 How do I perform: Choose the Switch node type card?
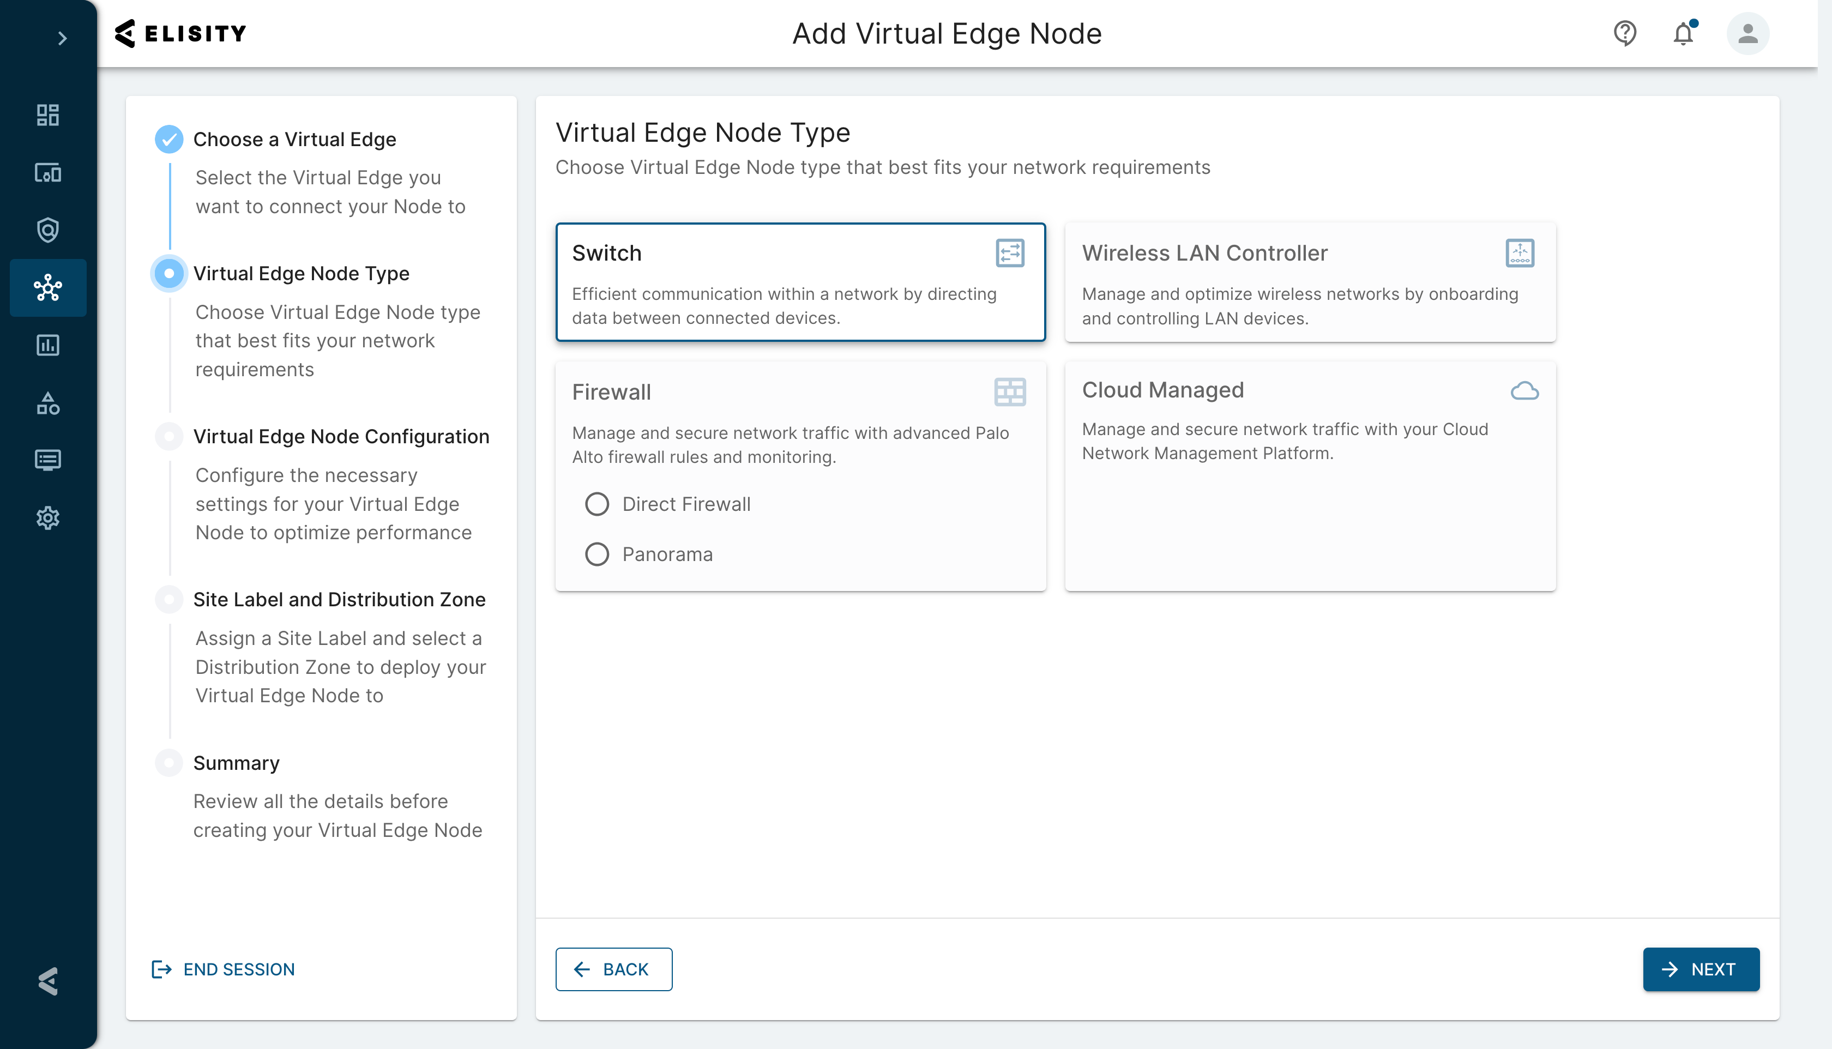click(800, 282)
